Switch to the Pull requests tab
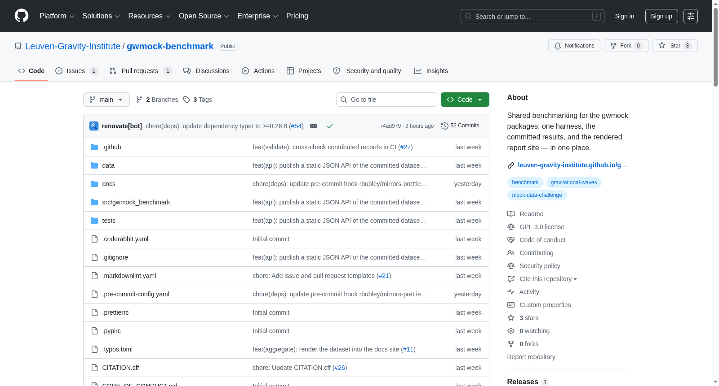This screenshot has height=386, width=719. coord(141,71)
